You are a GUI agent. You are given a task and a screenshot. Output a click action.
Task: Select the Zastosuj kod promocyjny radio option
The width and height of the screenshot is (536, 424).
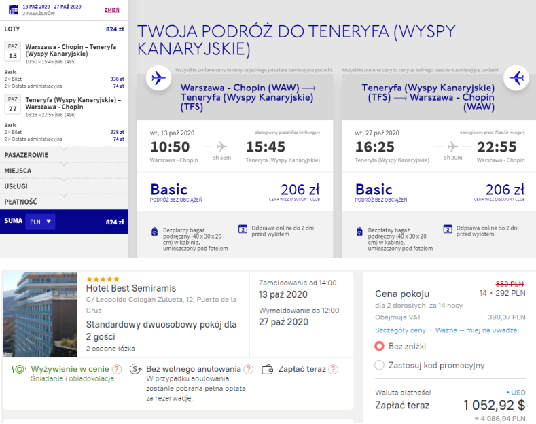(379, 365)
